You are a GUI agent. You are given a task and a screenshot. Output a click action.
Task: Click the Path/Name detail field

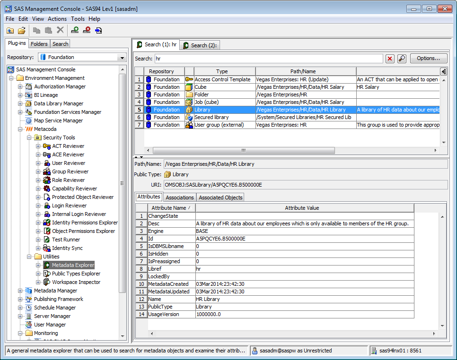(306, 164)
